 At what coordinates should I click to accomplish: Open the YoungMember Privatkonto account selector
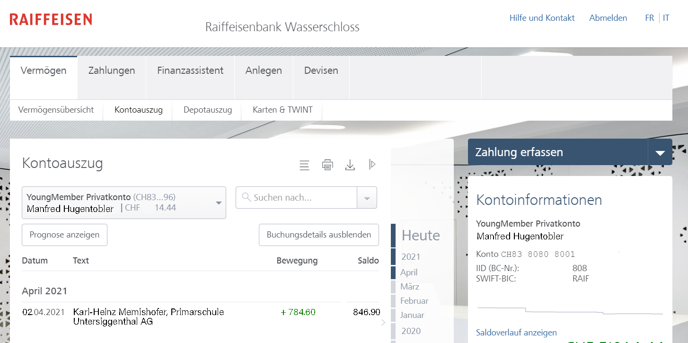(123, 203)
